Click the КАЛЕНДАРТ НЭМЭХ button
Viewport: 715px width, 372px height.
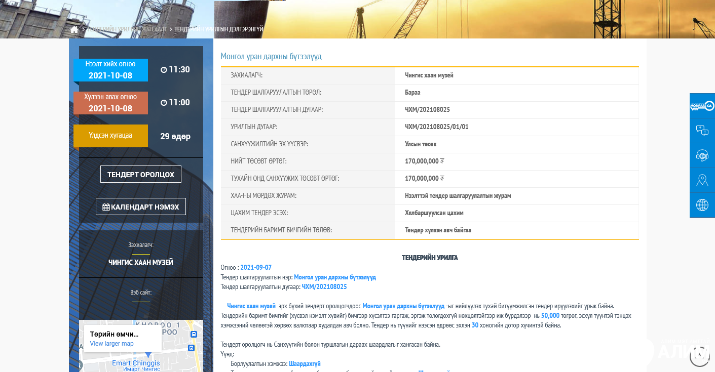[x=141, y=206]
